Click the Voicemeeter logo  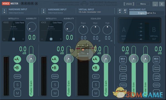click(x=10, y=4)
